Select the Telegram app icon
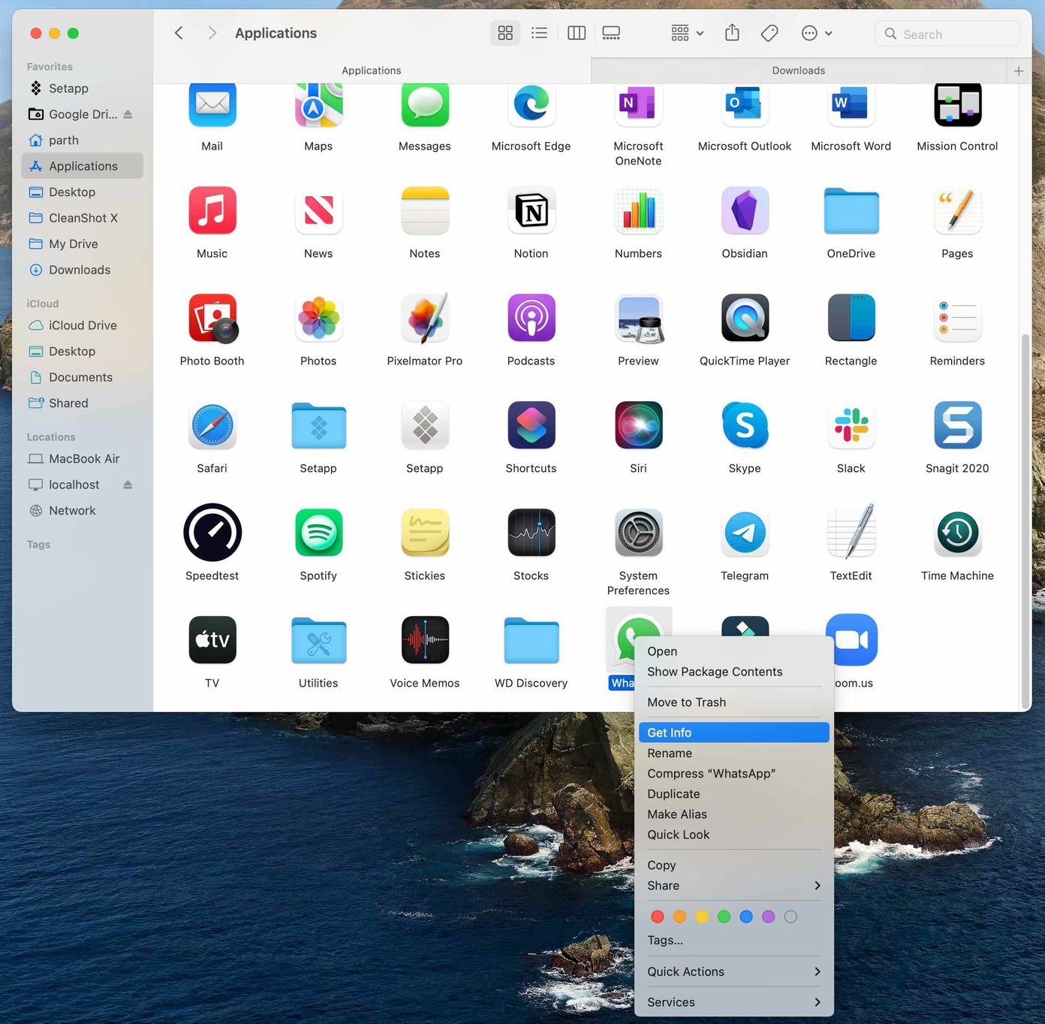Image resolution: width=1045 pixels, height=1024 pixels. [x=745, y=533]
